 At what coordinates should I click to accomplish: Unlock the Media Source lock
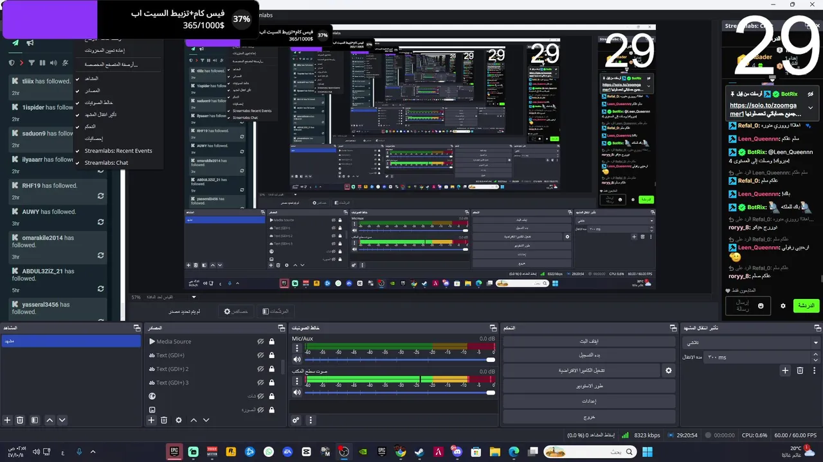272,342
